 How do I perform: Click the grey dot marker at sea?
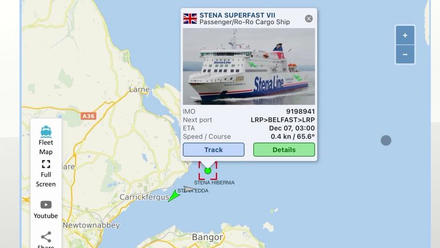(x=386, y=140)
